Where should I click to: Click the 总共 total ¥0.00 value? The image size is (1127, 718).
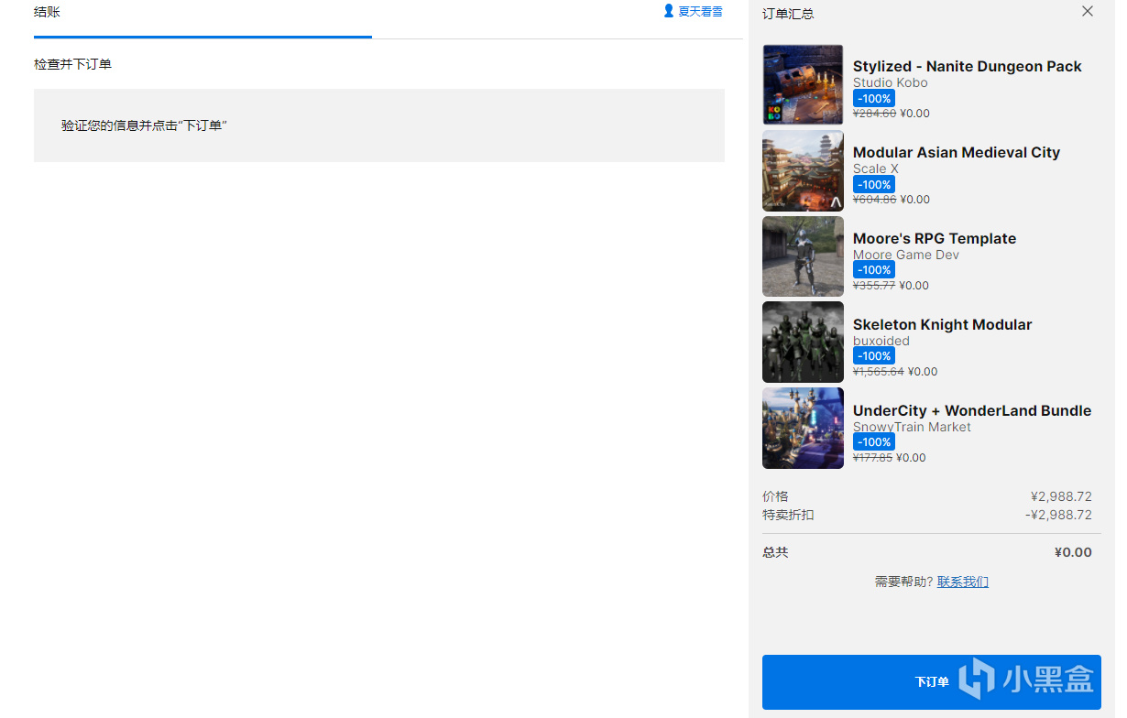tap(1073, 552)
